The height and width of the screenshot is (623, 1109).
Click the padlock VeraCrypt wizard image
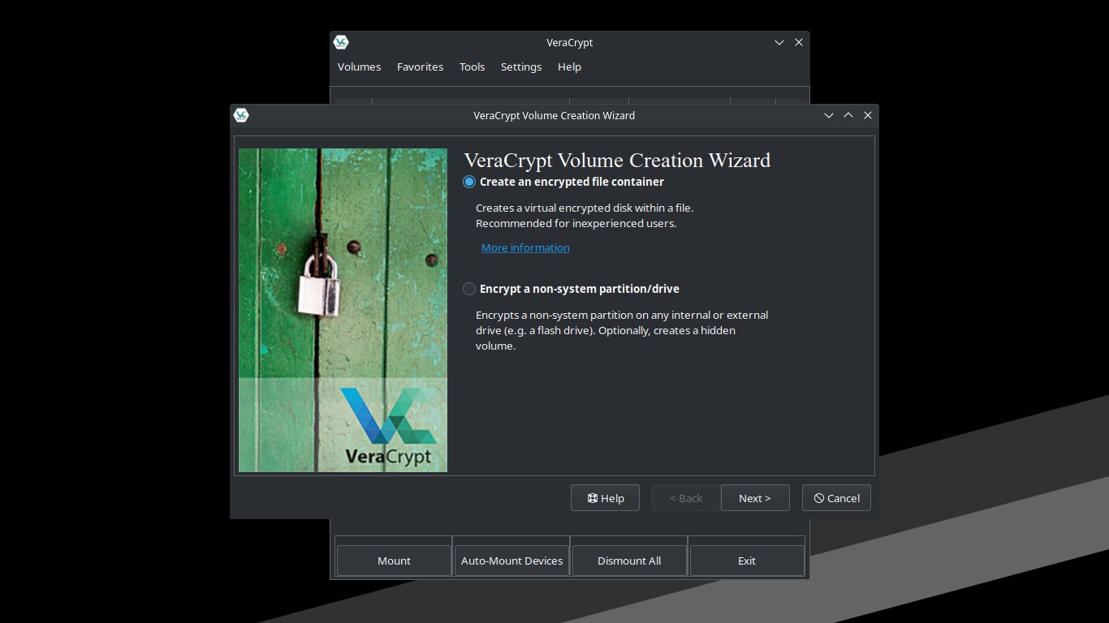pyautogui.click(x=343, y=310)
